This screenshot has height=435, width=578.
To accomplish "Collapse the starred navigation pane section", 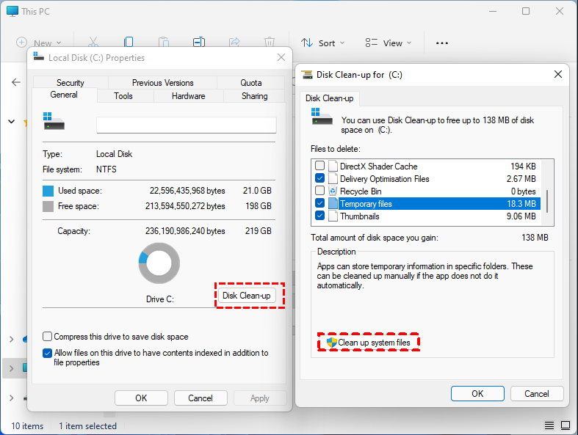I will tap(12, 121).
